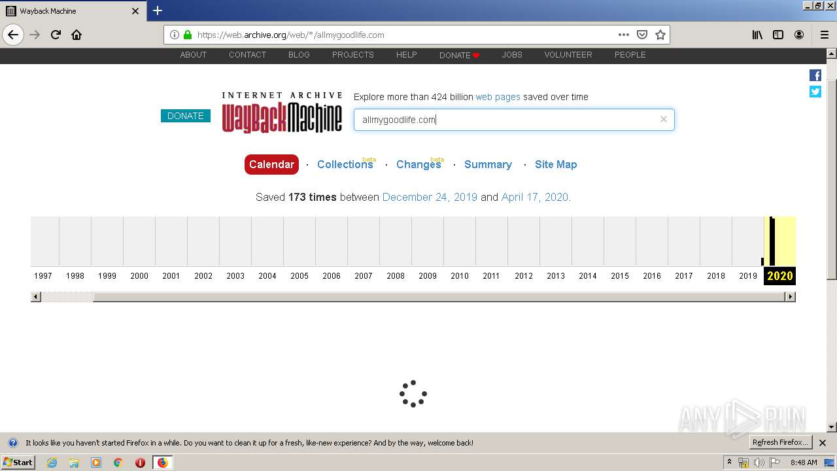Open clock showing 8:48 AM
This screenshot has width=837, height=471.
804,462
